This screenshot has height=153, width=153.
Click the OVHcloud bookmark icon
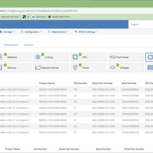pos(33,17)
